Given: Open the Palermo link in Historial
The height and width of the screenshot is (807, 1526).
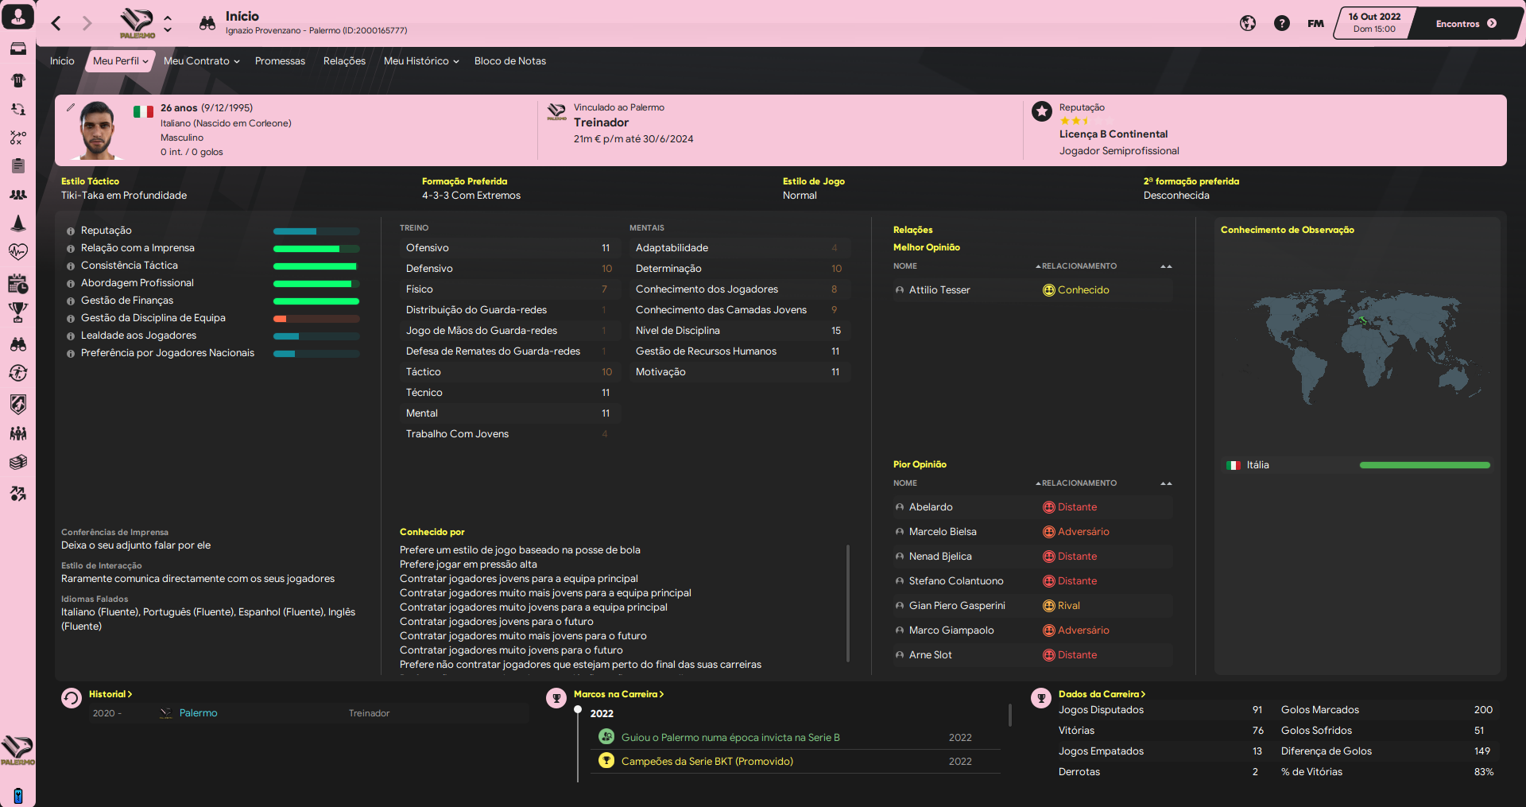Looking at the screenshot, I should click(198, 713).
